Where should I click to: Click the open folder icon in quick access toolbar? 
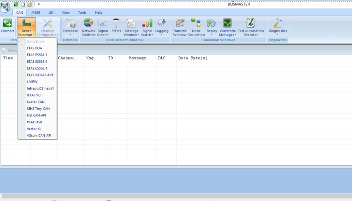coord(30,4)
